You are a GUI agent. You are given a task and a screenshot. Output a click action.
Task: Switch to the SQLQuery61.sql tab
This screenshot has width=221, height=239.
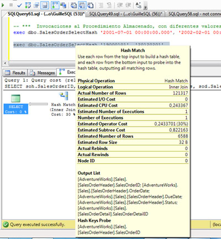coord(46,14)
